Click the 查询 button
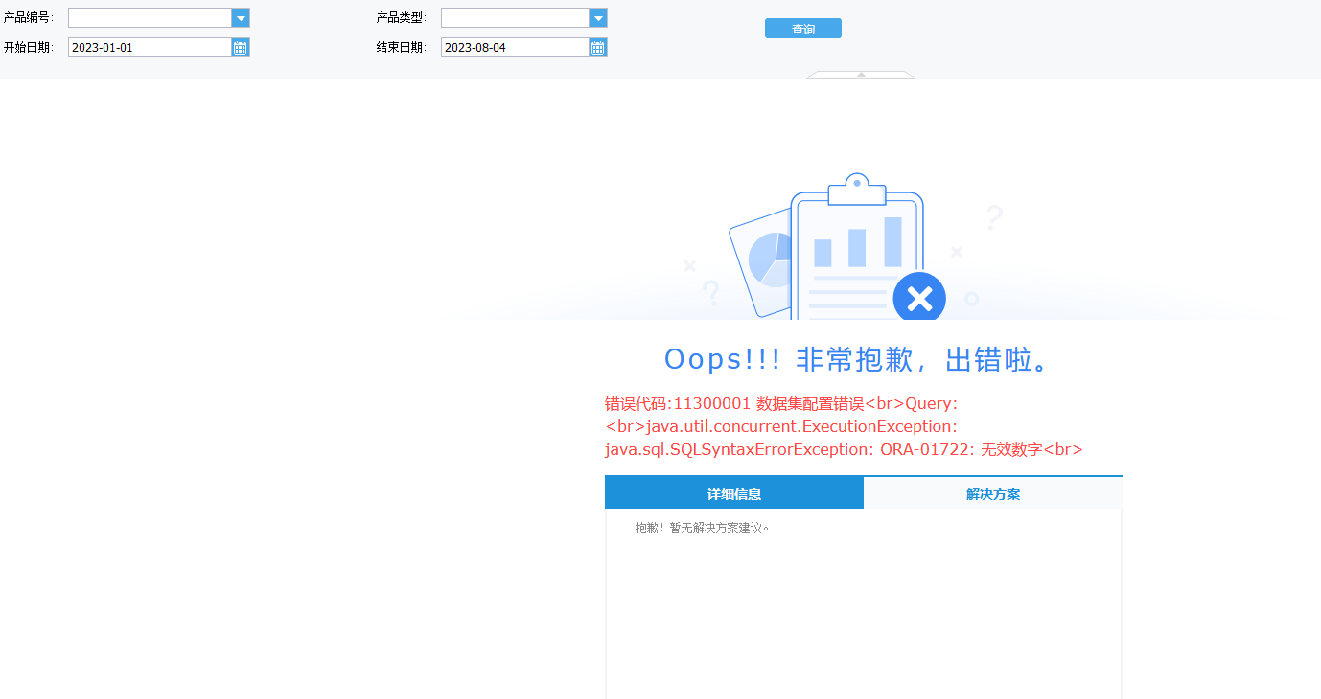1321x699 pixels. (x=803, y=29)
